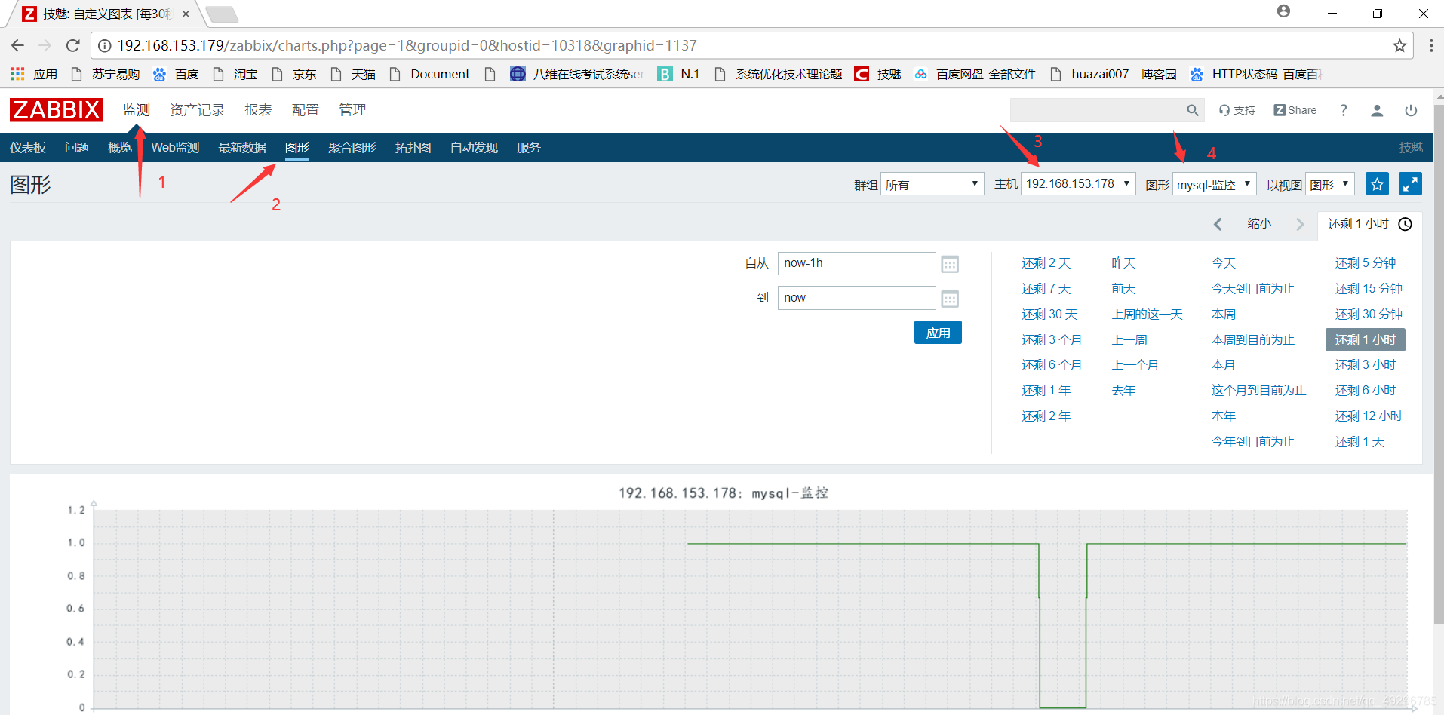
Task: Expand the 主机 host dropdown
Action: [x=1078, y=184]
